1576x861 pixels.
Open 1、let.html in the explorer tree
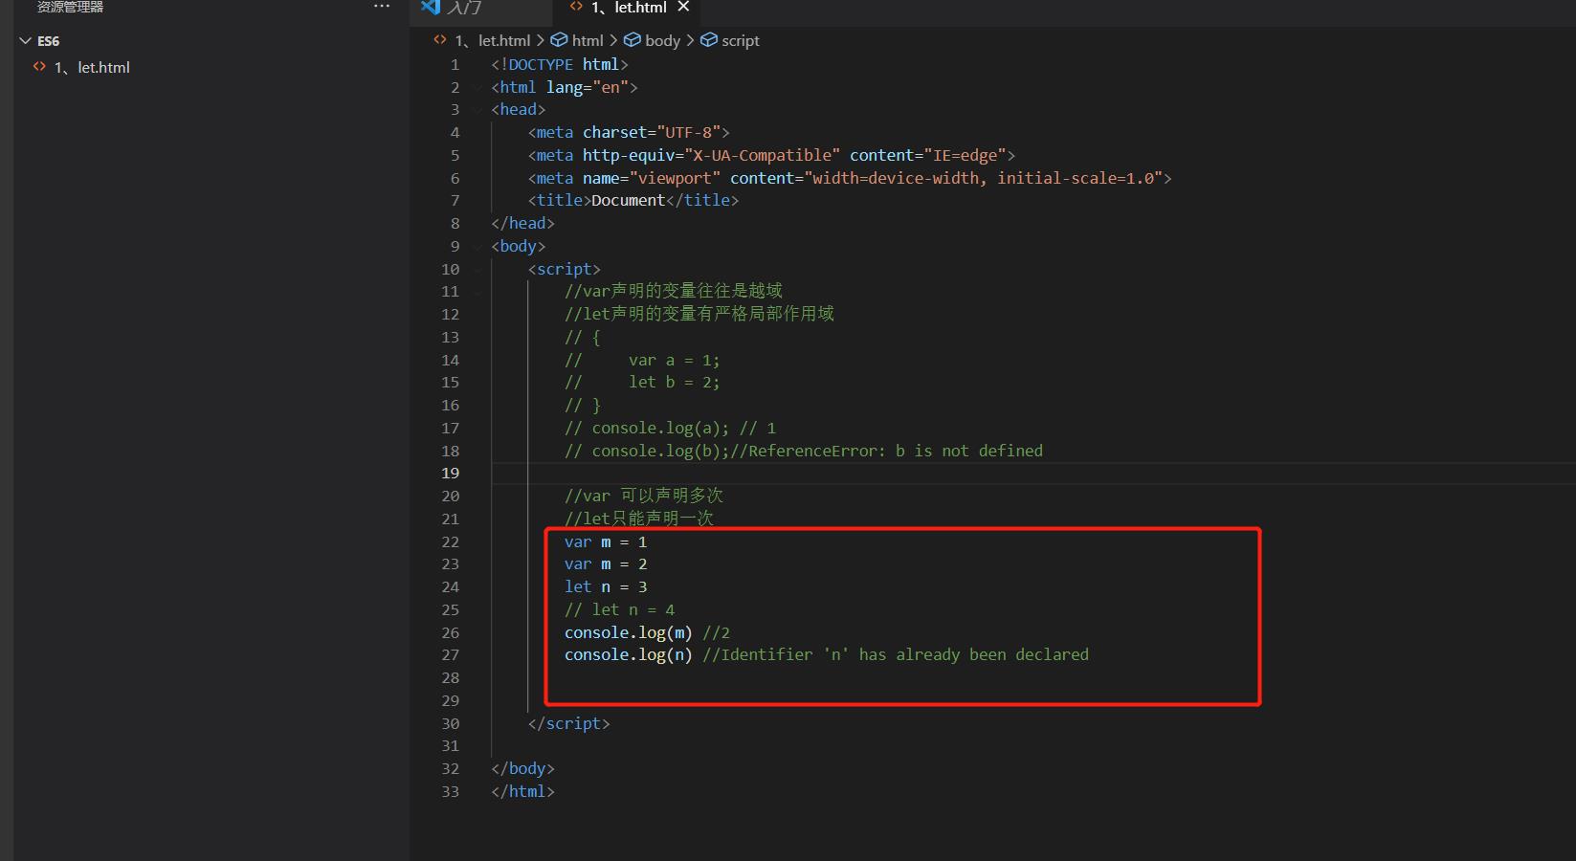click(92, 67)
